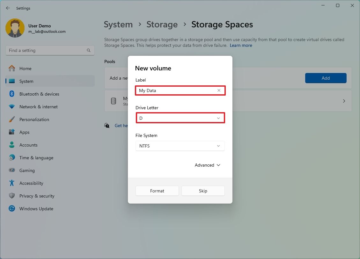This screenshot has height=259, width=360.
Task: Select the Windows Update icon
Action: 11,209
